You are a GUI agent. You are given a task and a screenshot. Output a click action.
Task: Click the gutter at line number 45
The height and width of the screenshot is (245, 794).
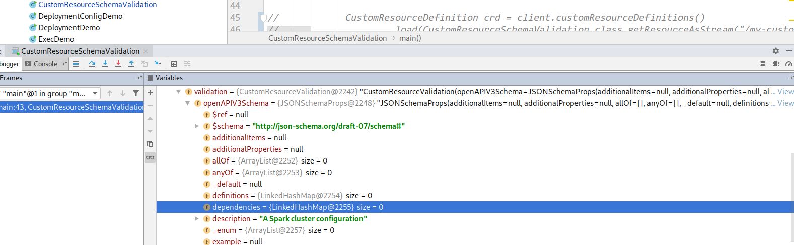(x=235, y=18)
